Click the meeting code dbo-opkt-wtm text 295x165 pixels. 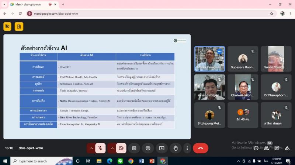coord(31,148)
